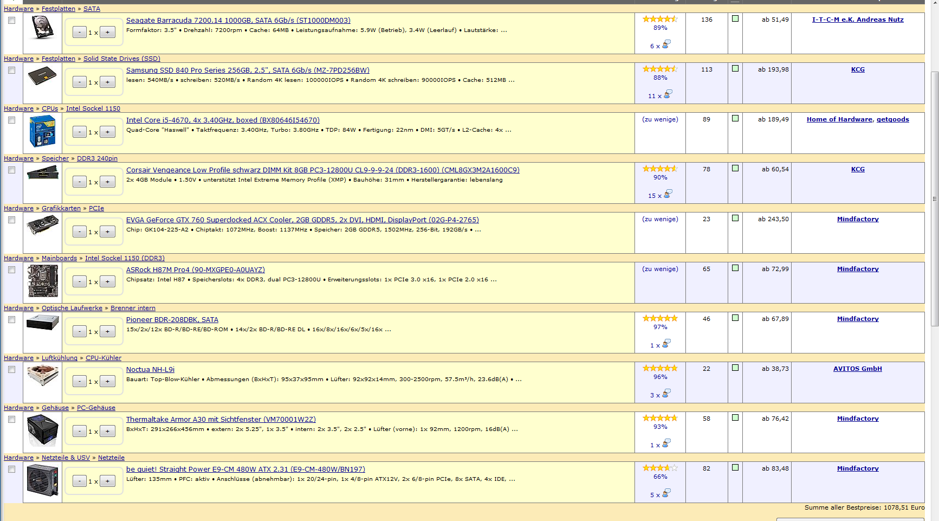The width and height of the screenshot is (939, 521).
Task: Click the ASRock H87M Pro4 motherboard image
Action: click(43, 281)
